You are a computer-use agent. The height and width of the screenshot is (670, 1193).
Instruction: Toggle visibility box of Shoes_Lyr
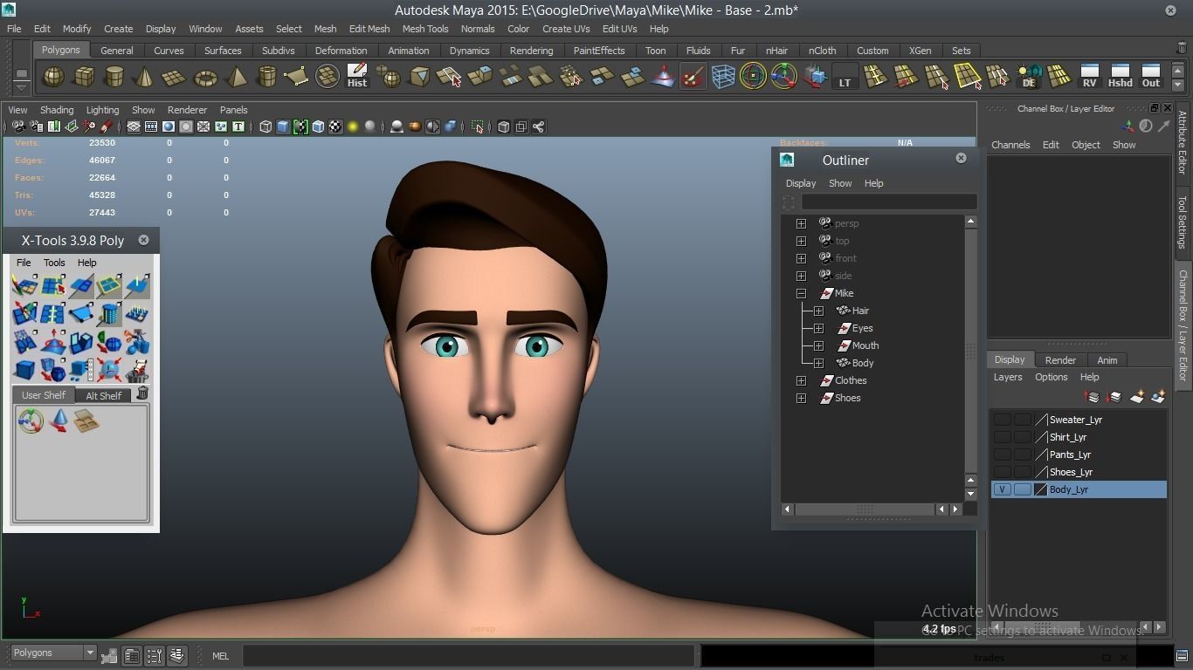coord(1002,472)
